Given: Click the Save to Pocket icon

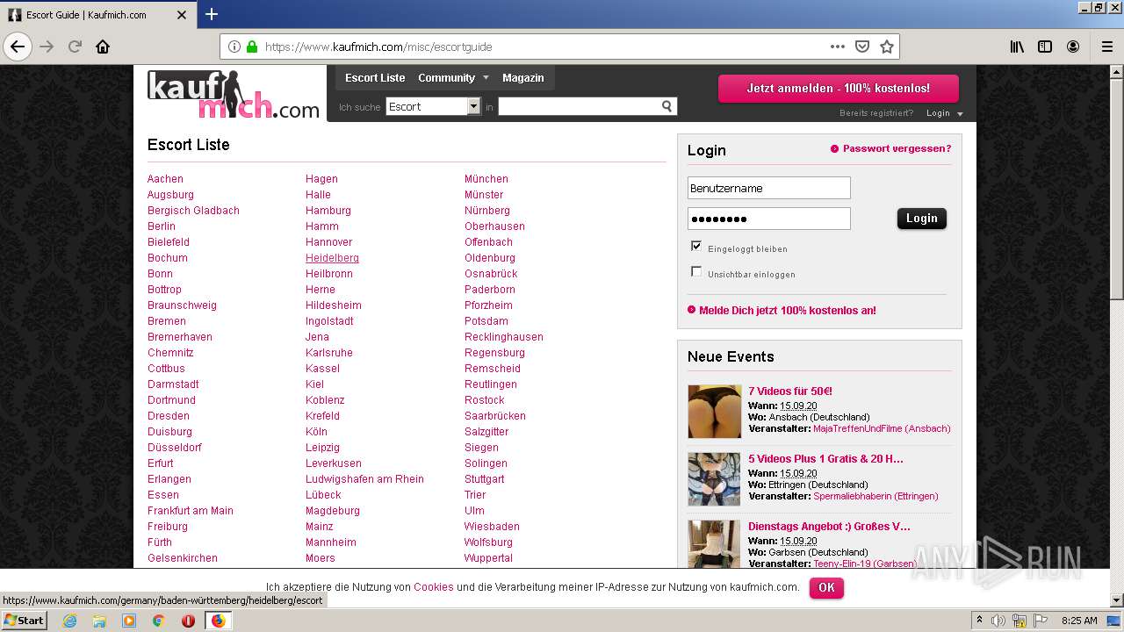Looking at the screenshot, I should tap(862, 47).
